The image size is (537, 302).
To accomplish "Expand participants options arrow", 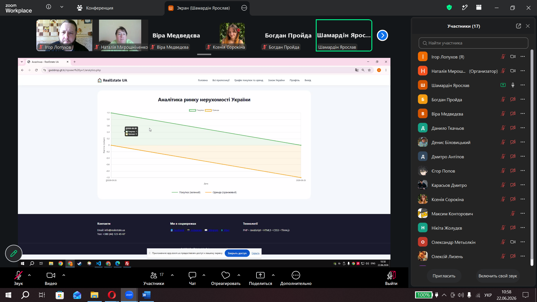I will [172, 275].
